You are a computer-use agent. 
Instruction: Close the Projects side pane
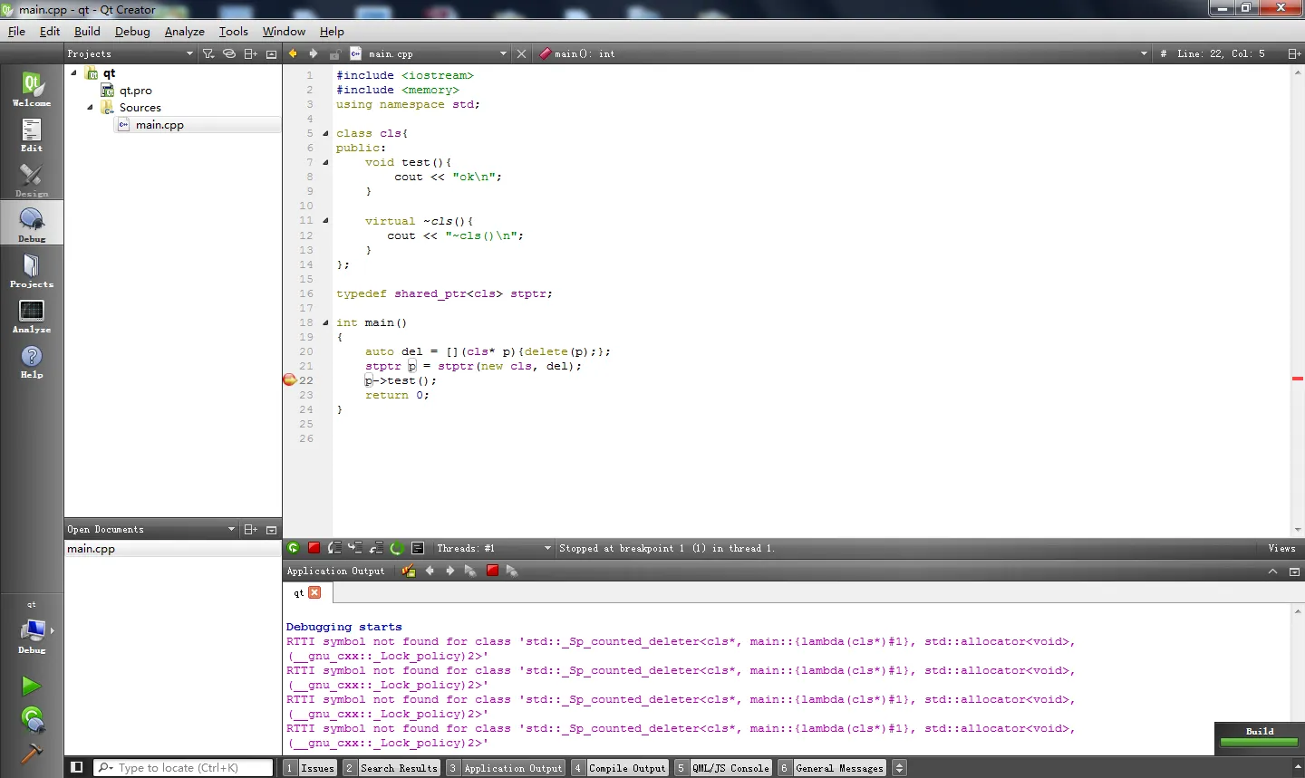pos(271,53)
